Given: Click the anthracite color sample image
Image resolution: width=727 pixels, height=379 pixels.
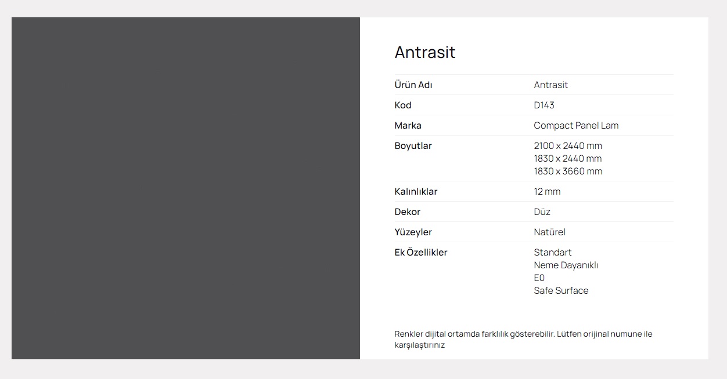Looking at the screenshot, I should 186,188.
